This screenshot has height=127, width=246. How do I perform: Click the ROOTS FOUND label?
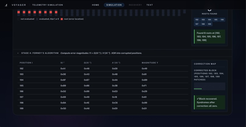click(209, 14)
